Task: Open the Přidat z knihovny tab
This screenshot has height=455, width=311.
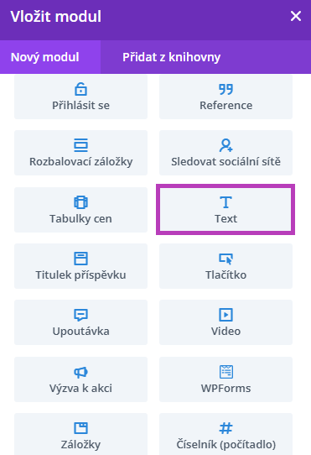Action: (171, 57)
